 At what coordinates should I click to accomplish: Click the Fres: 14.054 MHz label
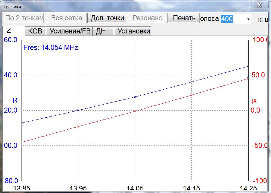(51, 48)
